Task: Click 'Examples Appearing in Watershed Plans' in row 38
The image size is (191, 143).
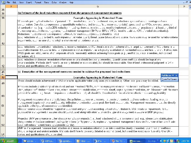Action: coord(98,18)
